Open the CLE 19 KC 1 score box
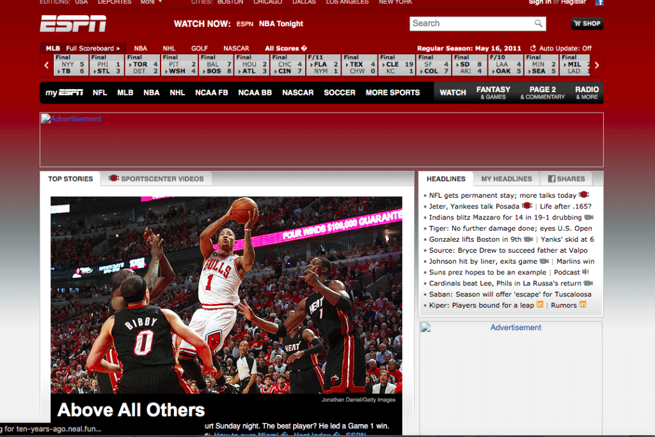This screenshot has width=655, height=437. 397,65
